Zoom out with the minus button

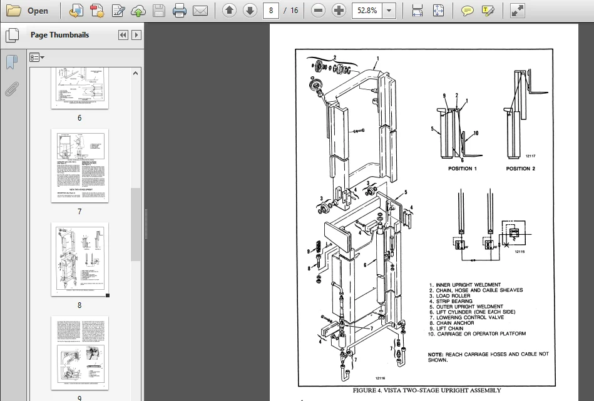[318, 11]
